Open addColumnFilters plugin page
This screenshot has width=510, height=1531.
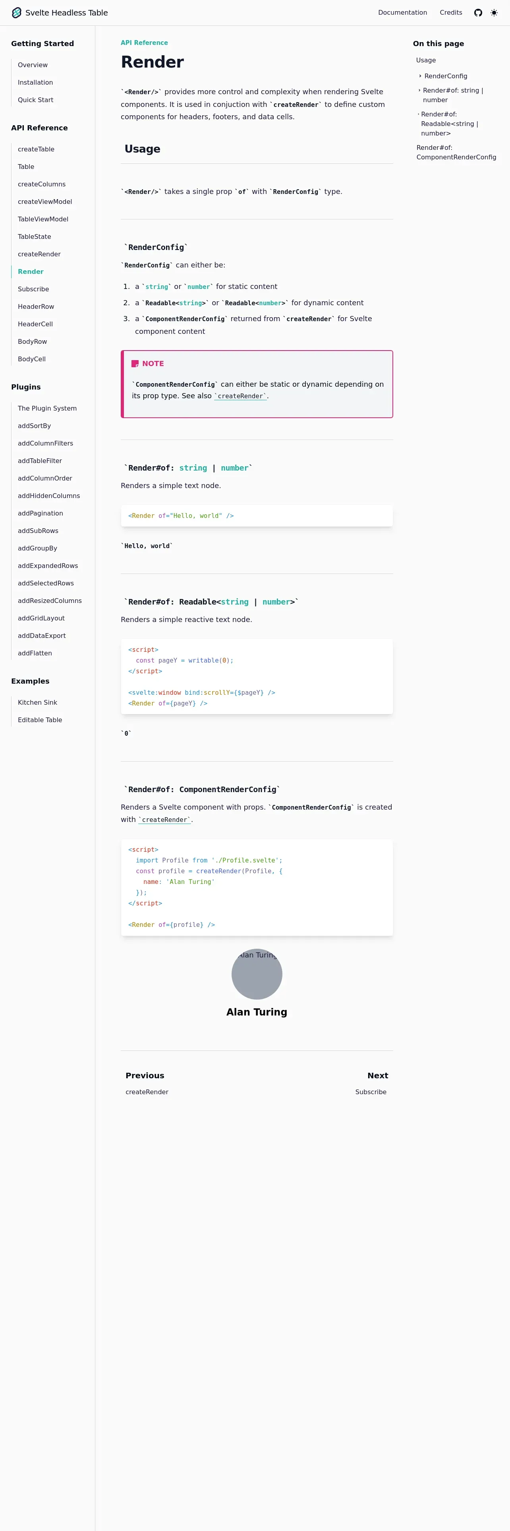click(x=45, y=444)
